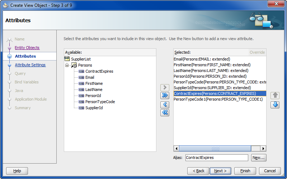
Task: Select the Persons node label
Action: point(85,65)
